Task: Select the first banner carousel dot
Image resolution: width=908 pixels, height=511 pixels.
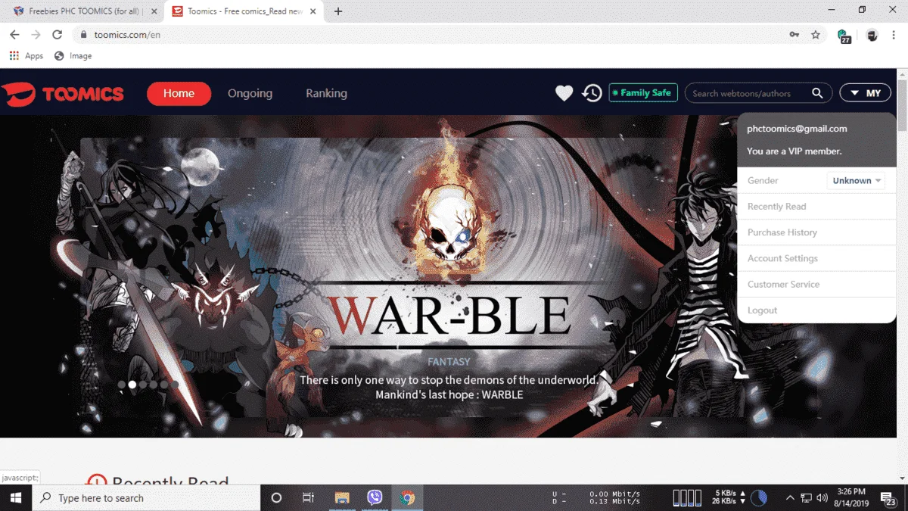Action: (x=122, y=385)
